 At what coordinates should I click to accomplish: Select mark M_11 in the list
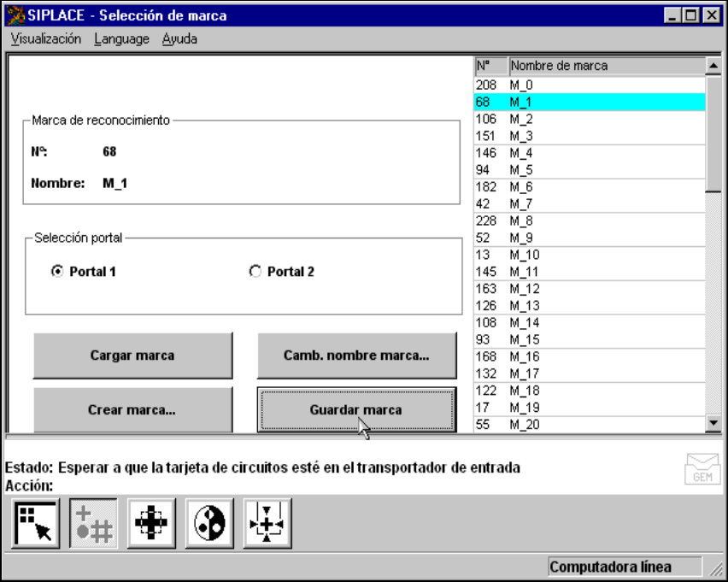coord(590,272)
